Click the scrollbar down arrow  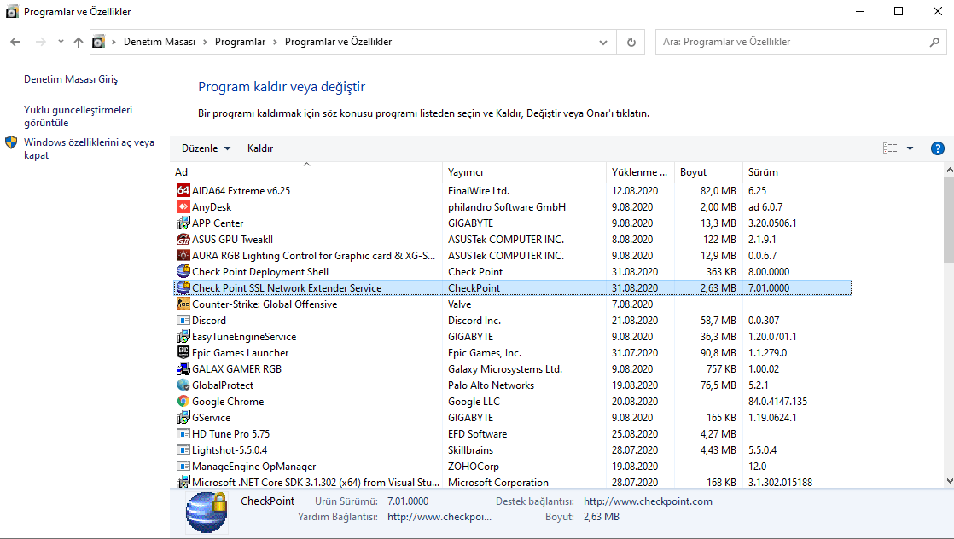949,481
